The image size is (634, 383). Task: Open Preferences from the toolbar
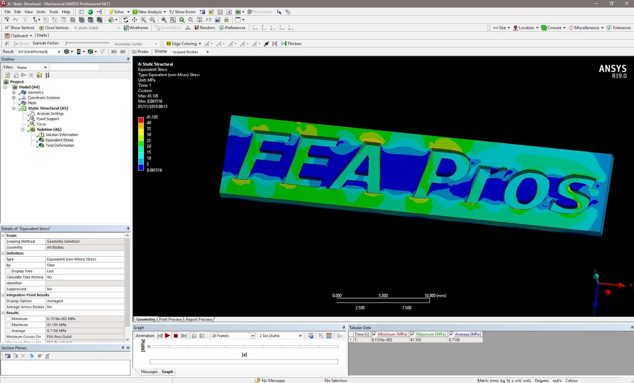(x=233, y=28)
